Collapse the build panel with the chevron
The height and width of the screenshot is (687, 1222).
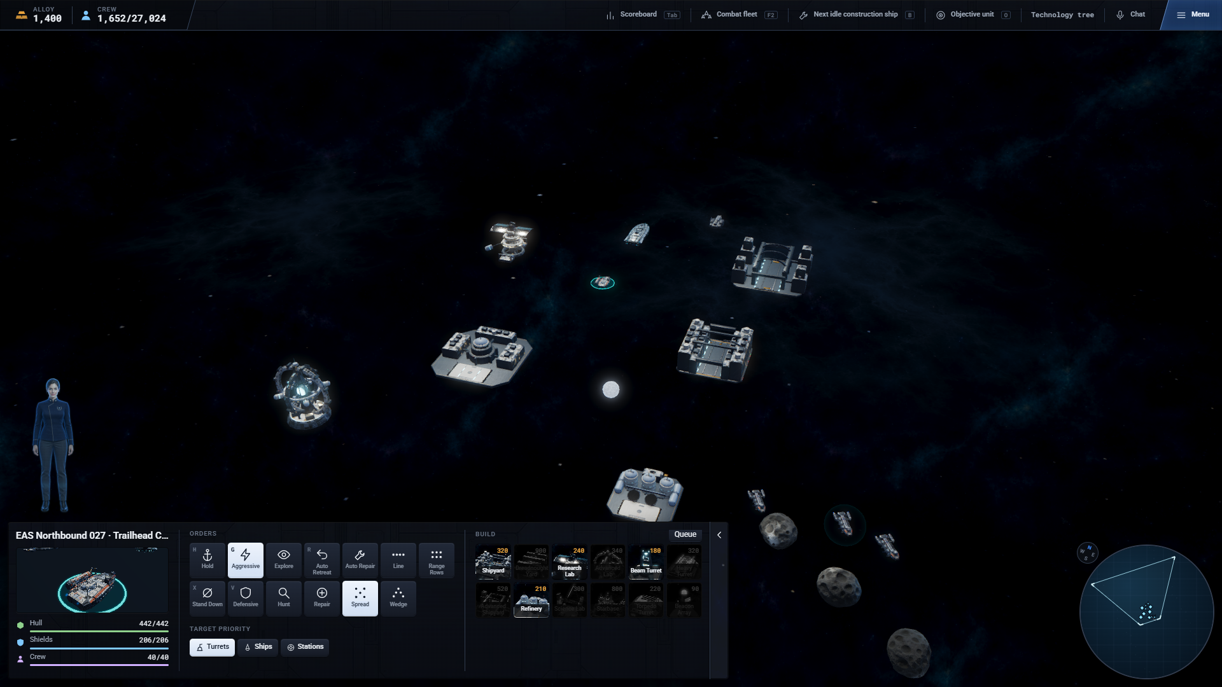[719, 535]
